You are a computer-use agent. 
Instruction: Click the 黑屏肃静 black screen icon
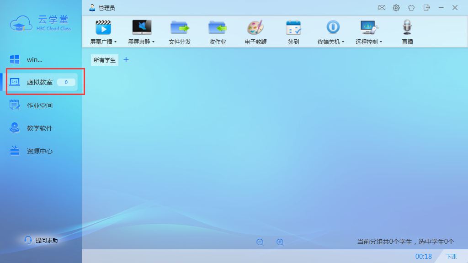tap(142, 27)
